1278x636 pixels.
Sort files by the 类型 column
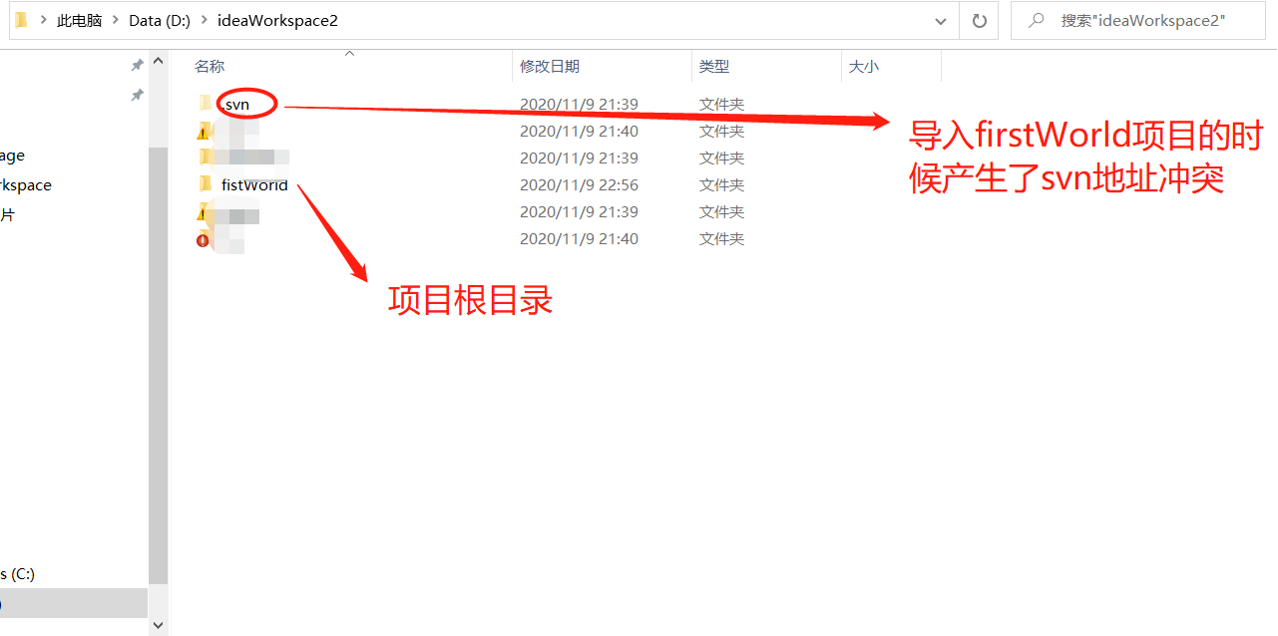tap(713, 66)
